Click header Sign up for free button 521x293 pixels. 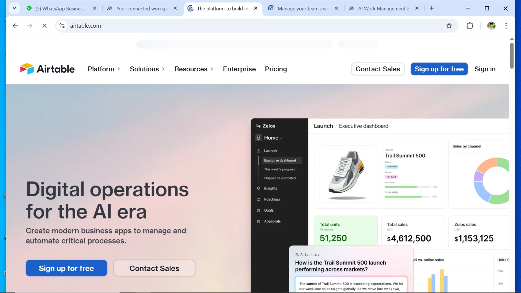(x=439, y=69)
